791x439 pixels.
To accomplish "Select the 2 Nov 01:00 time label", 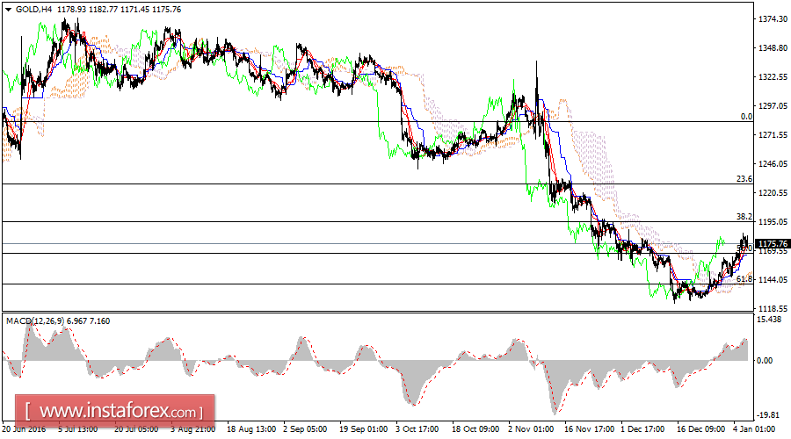I will click(531, 429).
